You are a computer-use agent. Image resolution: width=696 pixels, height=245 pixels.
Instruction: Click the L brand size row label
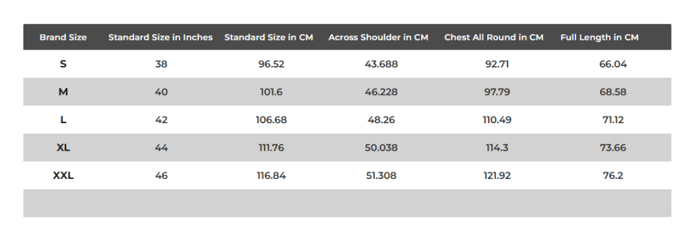pos(63,120)
